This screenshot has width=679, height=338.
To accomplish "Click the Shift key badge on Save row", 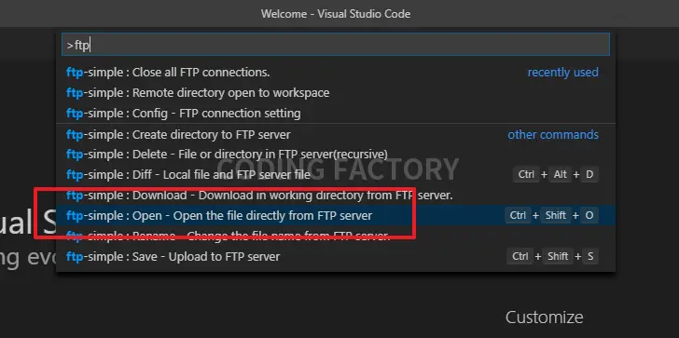I will pos(558,256).
